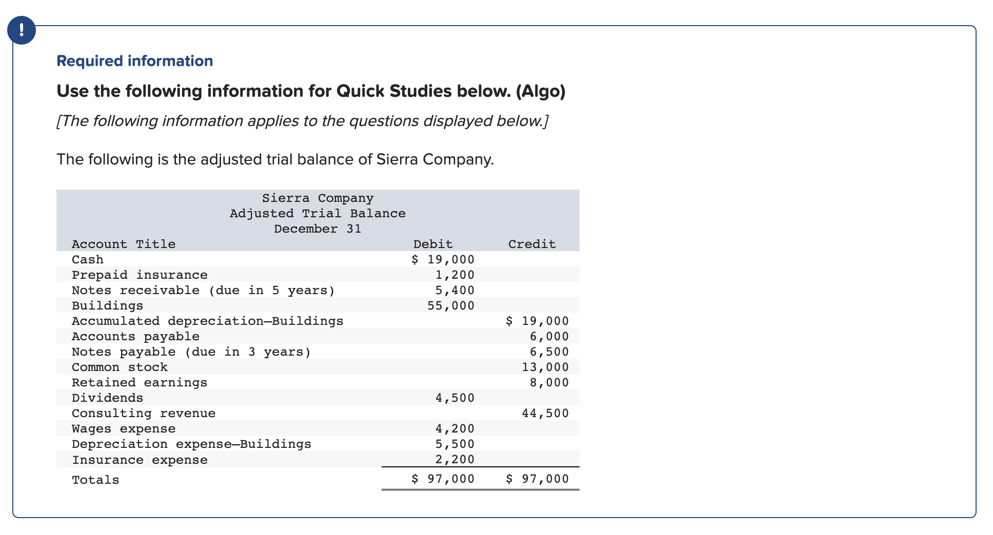Image resolution: width=993 pixels, height=535 pixels.
Task: Click the Buildings debit value 55,000
Action: [x=451, y=306]
